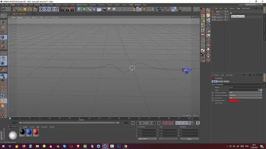266x149 pixels.
Task: Toggle Null object's editor visibility dot
Action: tap(227, 11)
